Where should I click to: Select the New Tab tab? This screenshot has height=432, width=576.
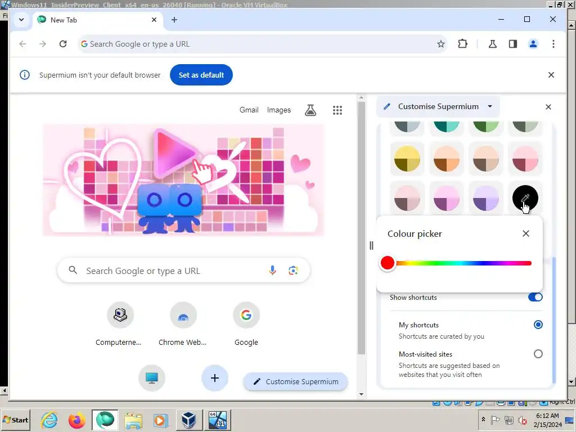pos(98,20)
